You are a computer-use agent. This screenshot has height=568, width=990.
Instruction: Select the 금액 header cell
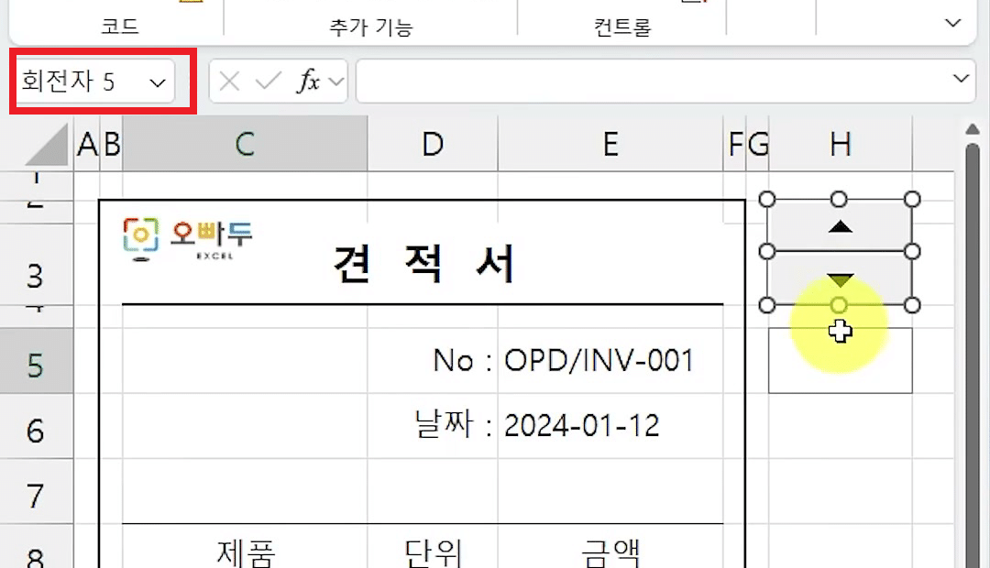tap(610, 547)
